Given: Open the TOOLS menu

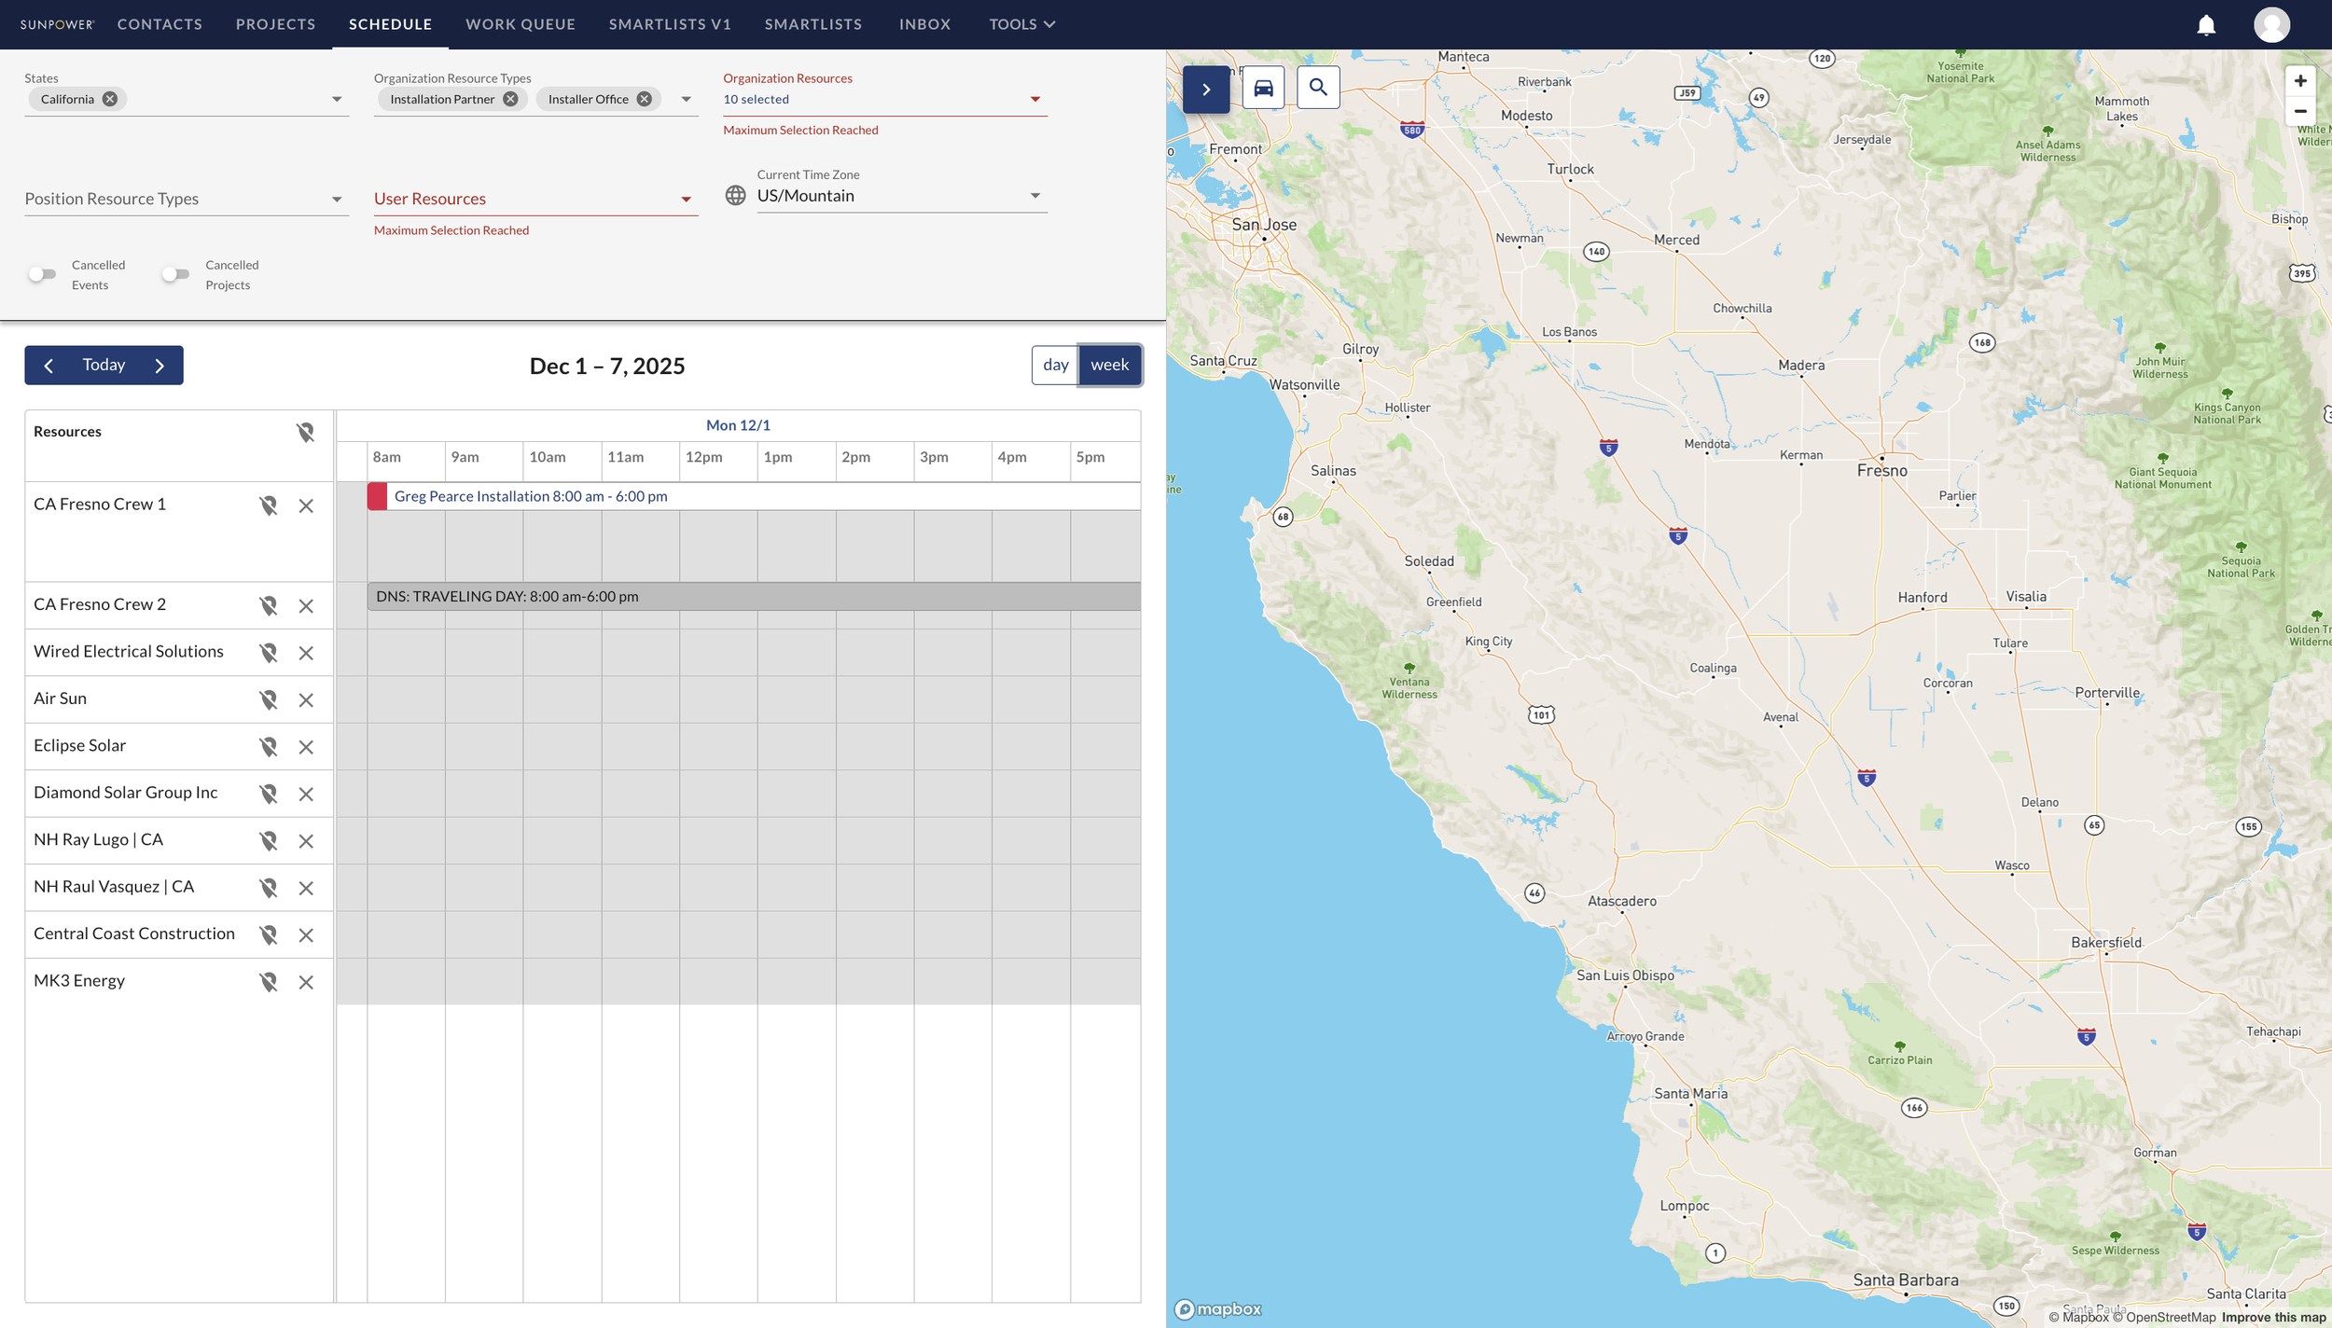Looking at the screenshot, I should (x=1020, y=24).
